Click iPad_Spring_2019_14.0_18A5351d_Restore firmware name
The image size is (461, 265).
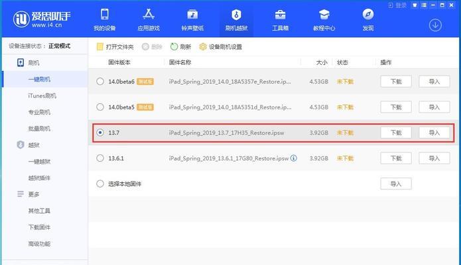(230, 107)
